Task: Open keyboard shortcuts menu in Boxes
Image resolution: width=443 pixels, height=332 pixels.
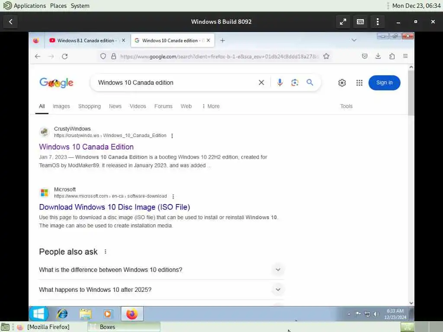Action: coord(360,22)
